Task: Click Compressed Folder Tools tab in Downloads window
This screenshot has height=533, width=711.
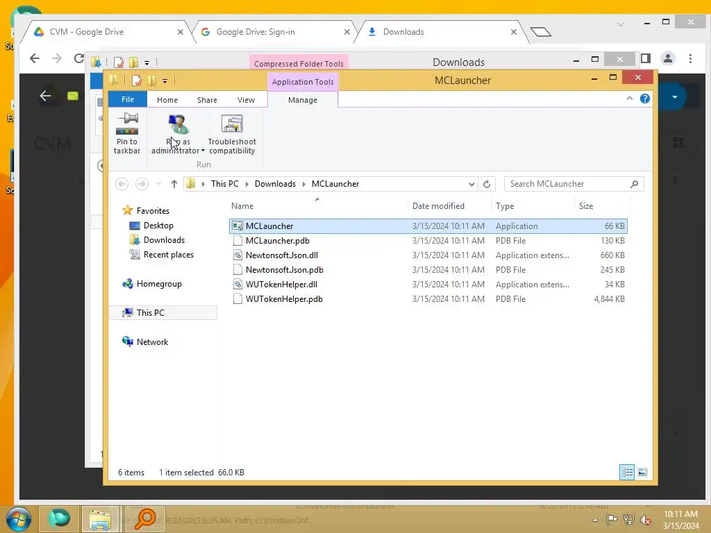Action: click(299, 63)
